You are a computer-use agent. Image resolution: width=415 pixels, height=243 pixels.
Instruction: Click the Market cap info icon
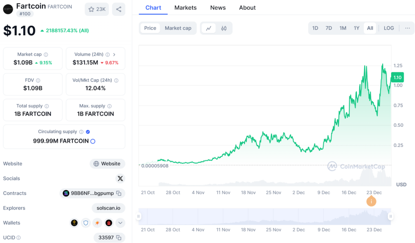46,55
